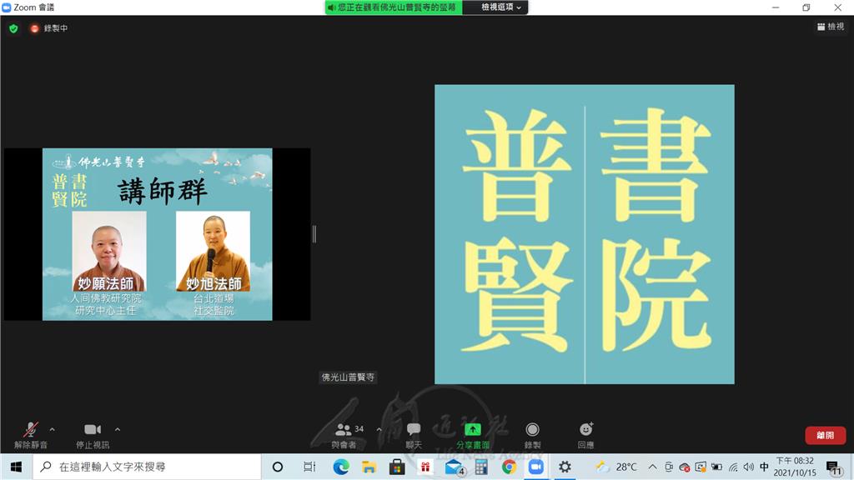
Task: Open Task View on taskbar
Action: click(309, 467)
